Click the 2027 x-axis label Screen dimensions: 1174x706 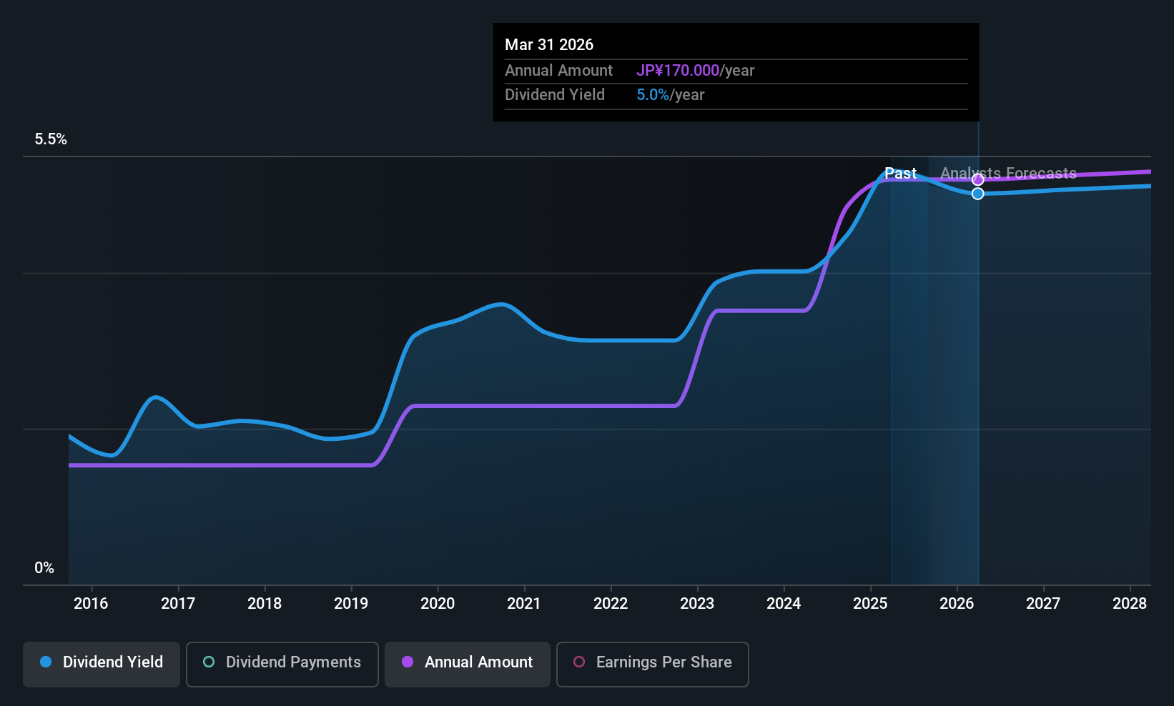tap(1043, 604)
